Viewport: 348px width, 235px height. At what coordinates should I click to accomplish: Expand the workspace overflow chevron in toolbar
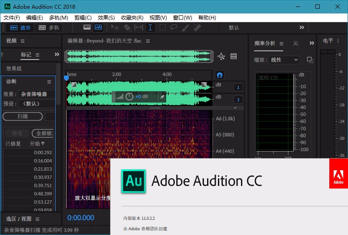[x=301, y=27]
